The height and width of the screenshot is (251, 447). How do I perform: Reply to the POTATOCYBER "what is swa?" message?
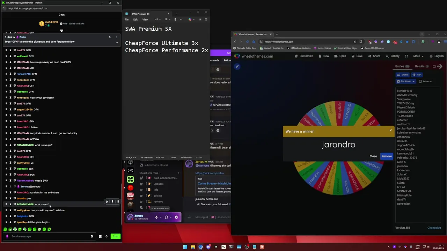107,201
